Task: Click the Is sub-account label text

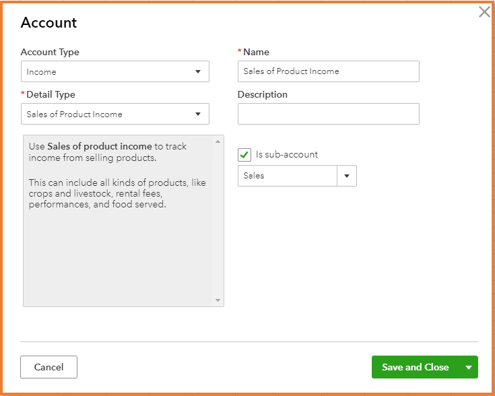Action: coord(287,155)
